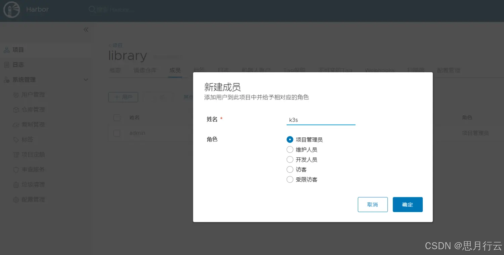Open 仓库管理 (Registry Management) in sidebar

[33, 109]
